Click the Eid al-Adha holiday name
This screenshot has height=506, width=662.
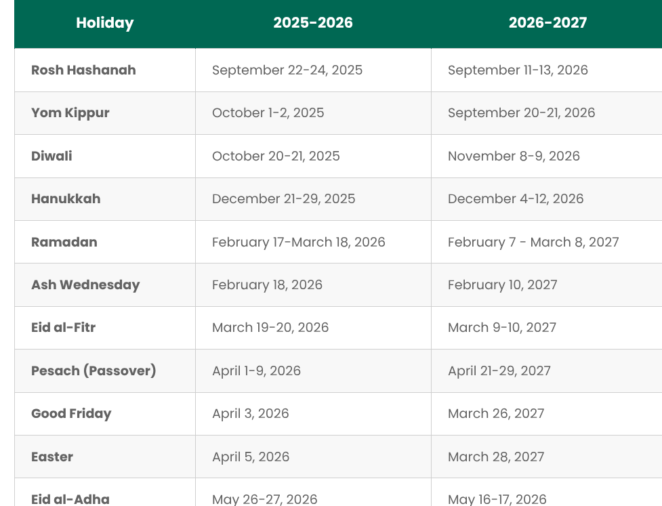click(x=70, y=499)
